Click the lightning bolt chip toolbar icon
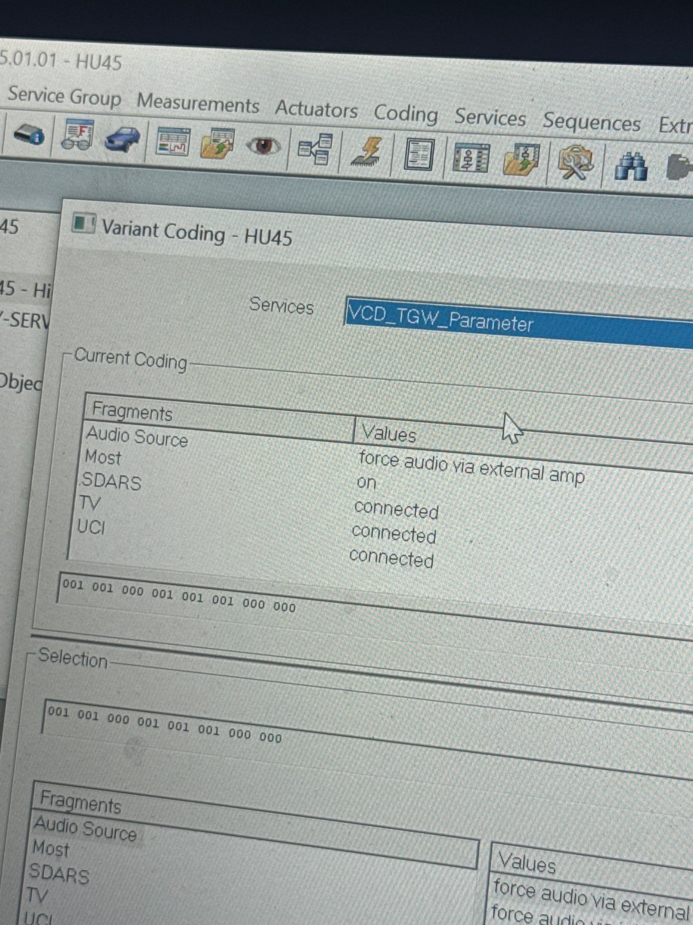693x925 pixels. [x=367, y=151]
